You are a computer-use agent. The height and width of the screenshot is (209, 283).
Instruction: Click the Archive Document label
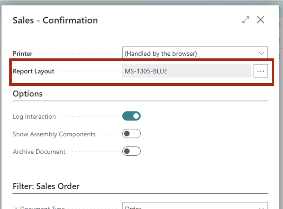pos(39,152)
